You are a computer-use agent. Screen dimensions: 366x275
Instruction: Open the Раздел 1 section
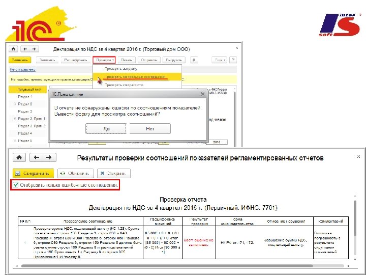click(28, 97)
